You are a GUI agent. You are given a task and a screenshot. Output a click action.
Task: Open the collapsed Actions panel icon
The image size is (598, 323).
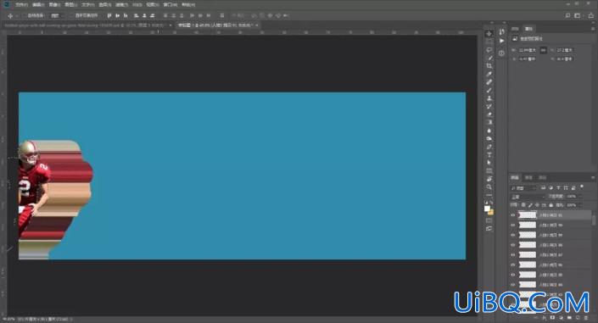(x=501, y=41)
